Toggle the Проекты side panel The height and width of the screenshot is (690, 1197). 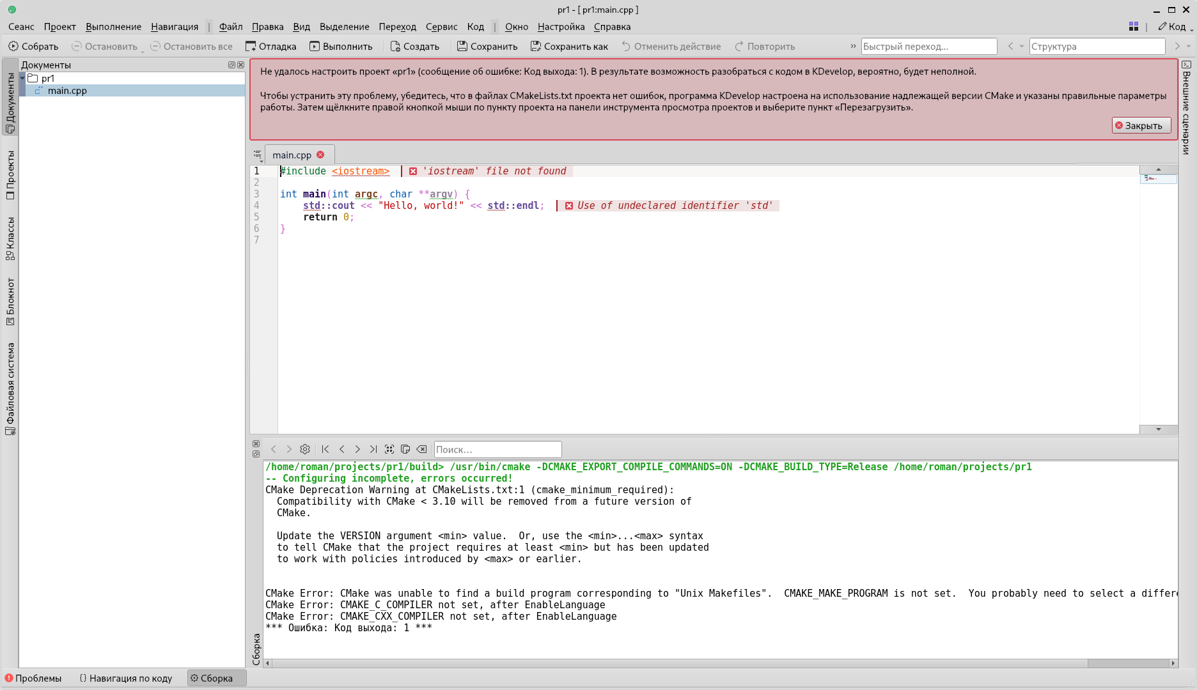point(10,174)
